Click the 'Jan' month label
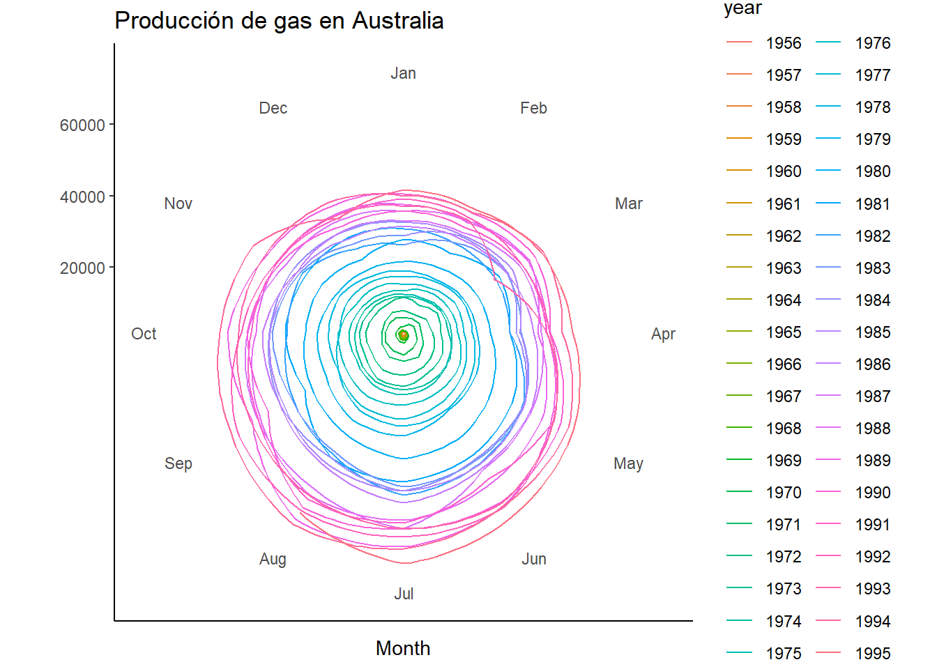Screen dimensions: 937x669 (x=403, y=73)
